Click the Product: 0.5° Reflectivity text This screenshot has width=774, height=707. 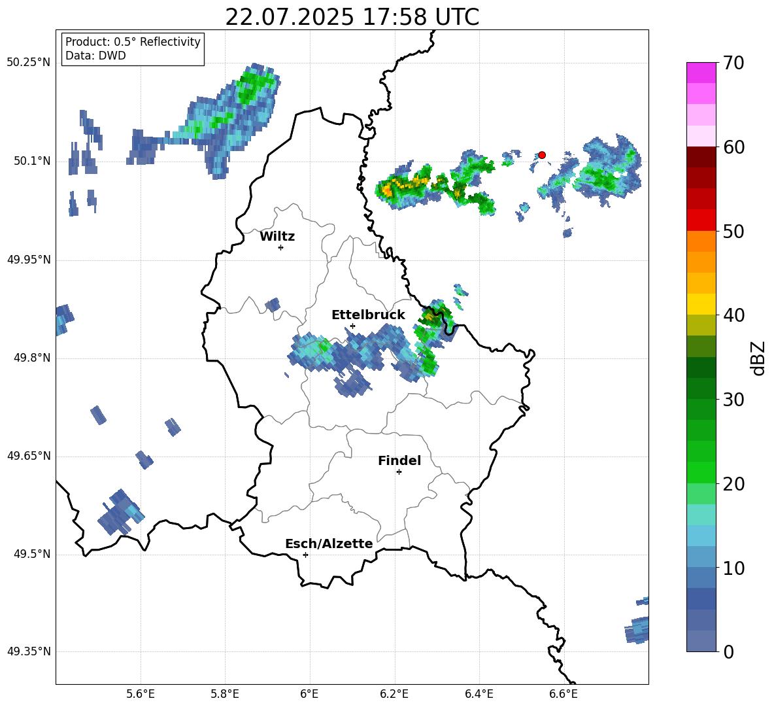point(133,42)
